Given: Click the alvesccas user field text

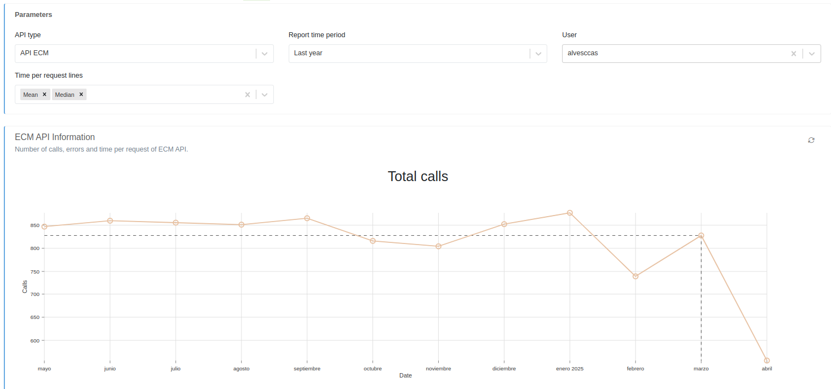Looking at the screenshot, I should tap(583, 54).
